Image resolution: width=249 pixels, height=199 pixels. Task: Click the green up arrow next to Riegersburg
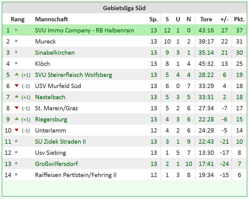tap(17, 119)
